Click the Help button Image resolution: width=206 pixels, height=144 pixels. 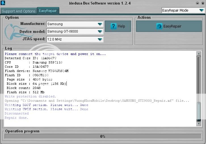coord(118,26)
